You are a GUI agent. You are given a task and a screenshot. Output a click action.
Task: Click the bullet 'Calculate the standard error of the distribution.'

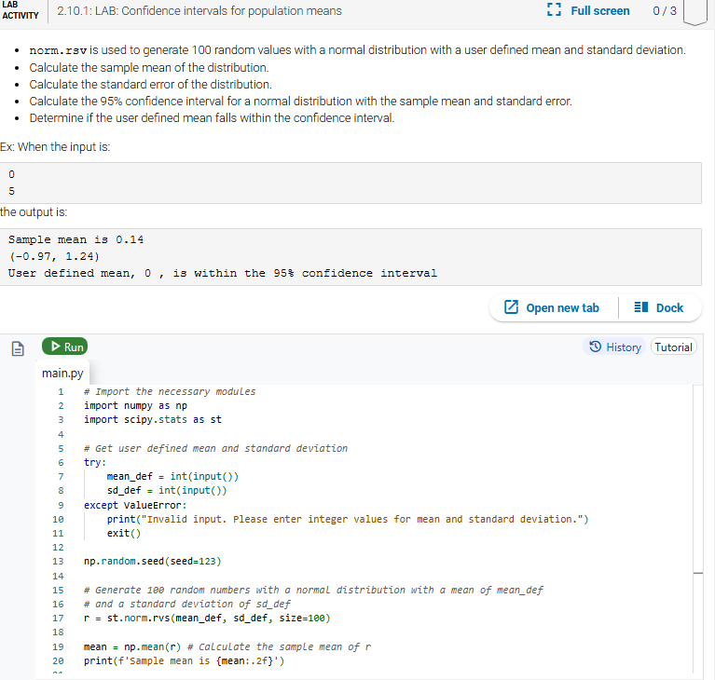(x=150, y=85)
